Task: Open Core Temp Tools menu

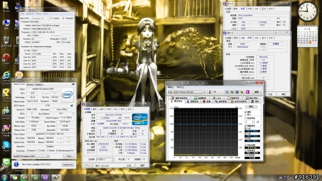Action: (38, 14)
